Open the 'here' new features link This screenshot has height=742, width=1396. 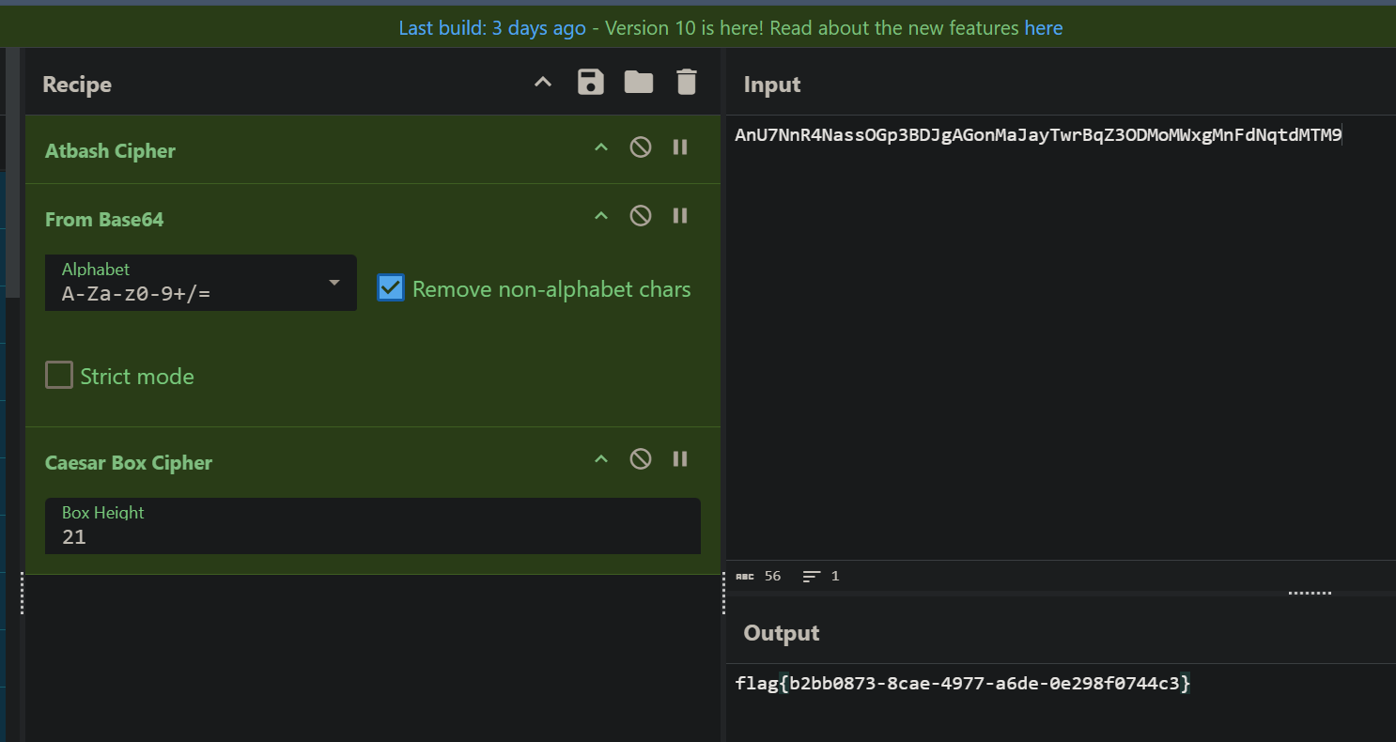(x=1043, y=28)
